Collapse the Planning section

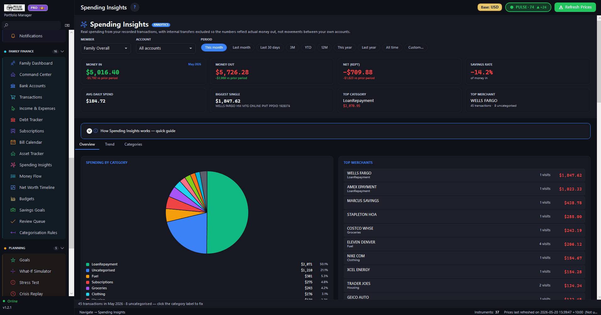point(62,248)
